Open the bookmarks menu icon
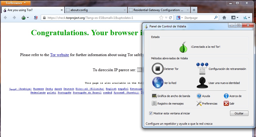This screenshot has height=137, width=256. [x=233, y=18]
